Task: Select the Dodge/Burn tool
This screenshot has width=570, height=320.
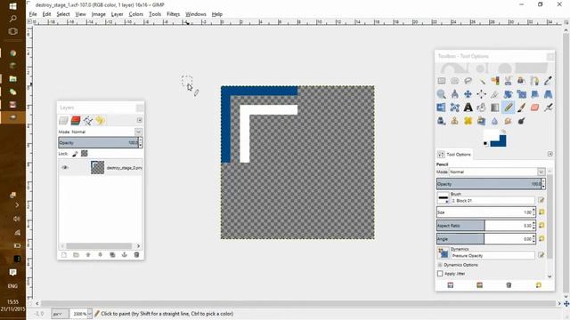Action: tap(522, 121)
